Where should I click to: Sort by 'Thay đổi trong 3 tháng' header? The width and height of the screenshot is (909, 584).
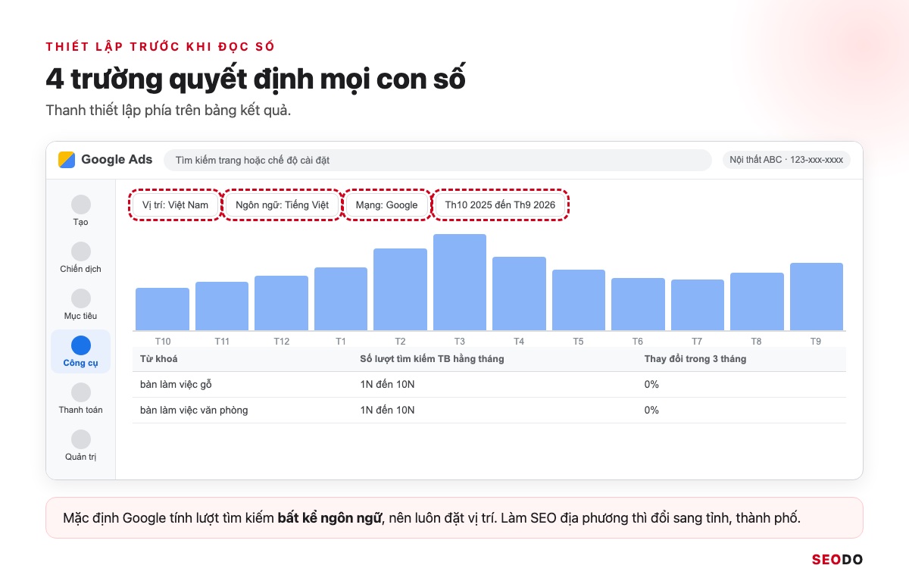(x=695, y=359)
